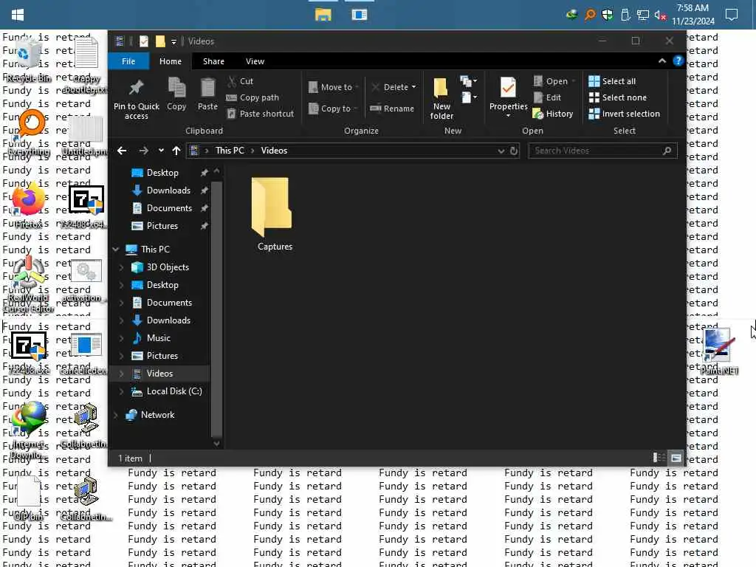This screenshot has height=567, width=756.
Task: Refresh the Videos folder view
Action: pyautogui.click(x=514, y=151)
